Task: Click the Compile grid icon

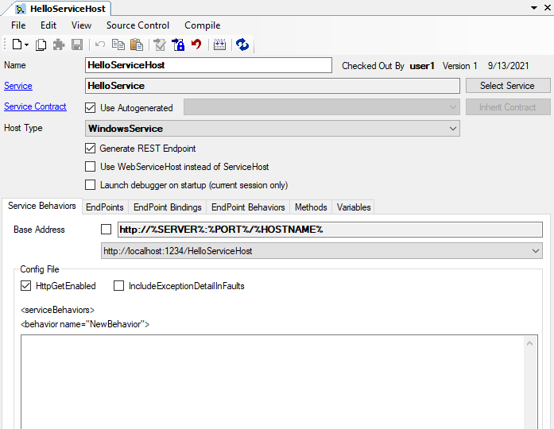Action: 219,44
